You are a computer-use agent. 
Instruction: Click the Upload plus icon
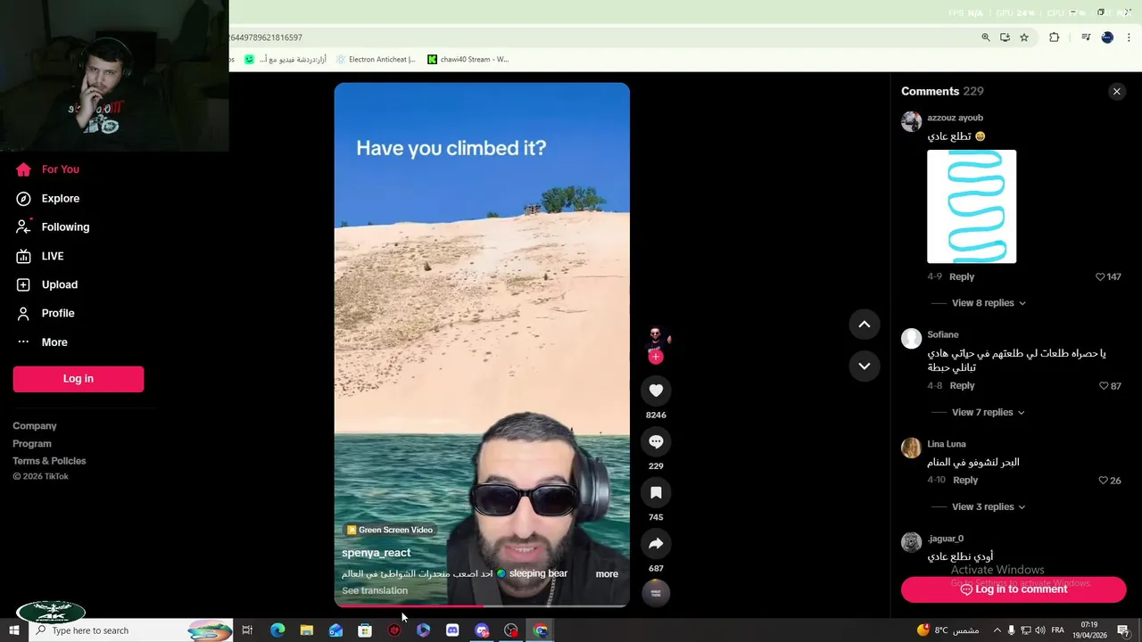coord(23,284)
